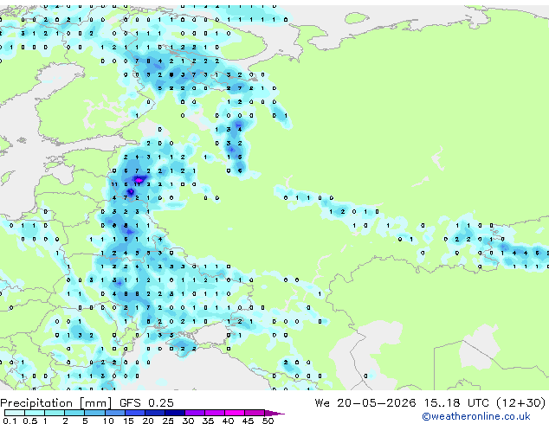
Task: Click the 2–5 mm legend color box
Action: (x=74, y=413)
